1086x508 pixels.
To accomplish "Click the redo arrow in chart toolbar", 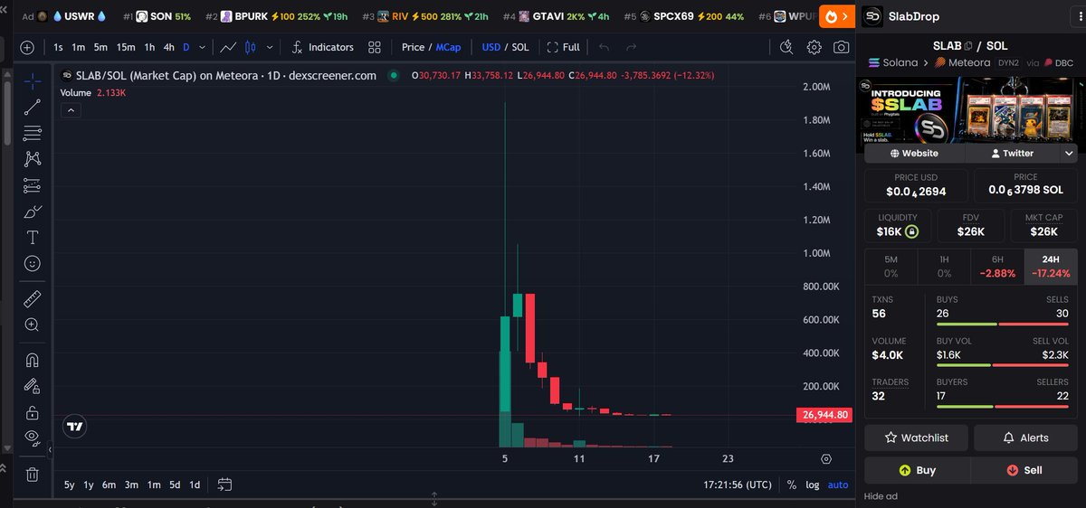I will 632,47.
